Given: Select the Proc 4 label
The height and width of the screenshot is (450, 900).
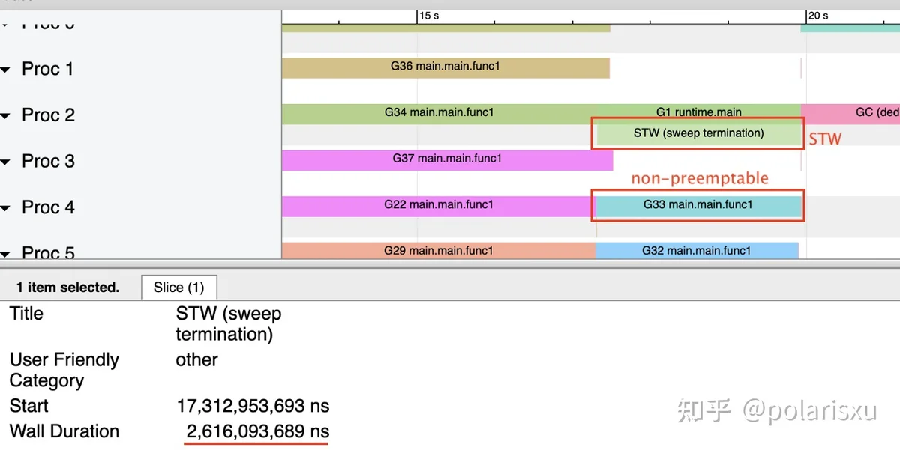Looking at the screenshot, I should point(48,207).
